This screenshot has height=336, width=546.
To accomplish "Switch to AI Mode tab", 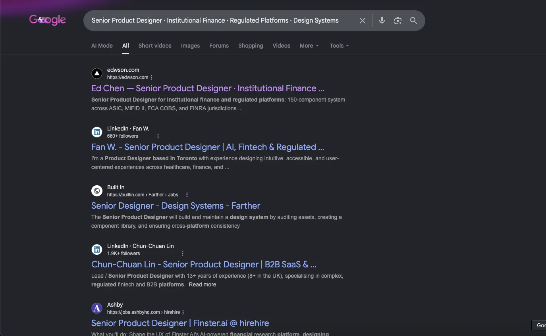I will pos(102,46).
